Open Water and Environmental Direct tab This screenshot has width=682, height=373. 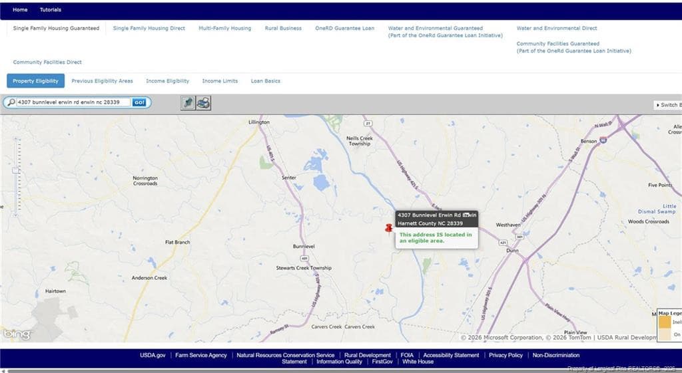pos(557,28)
